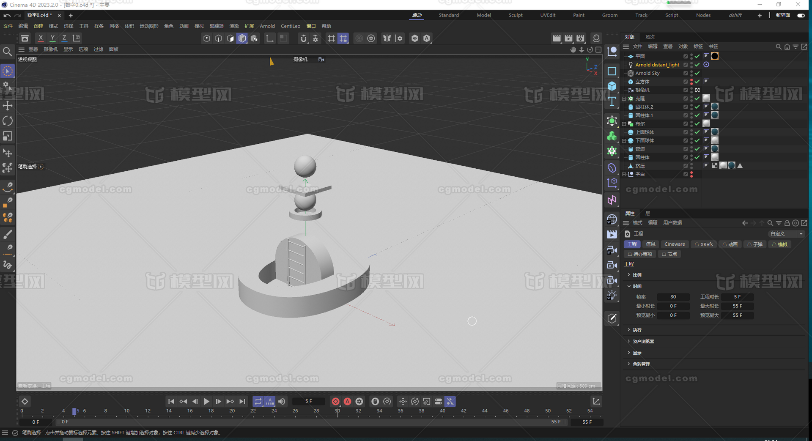
Task: Toggle the red visibility dot on 立方体
Action: (x=691, y=79)
